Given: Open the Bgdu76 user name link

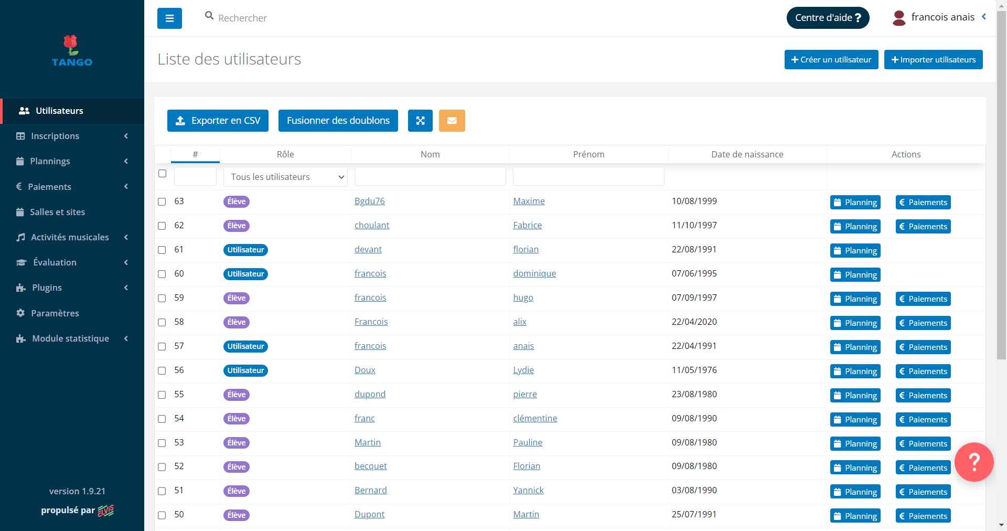Looking at the screenshot, I should [x=369, y=201].
